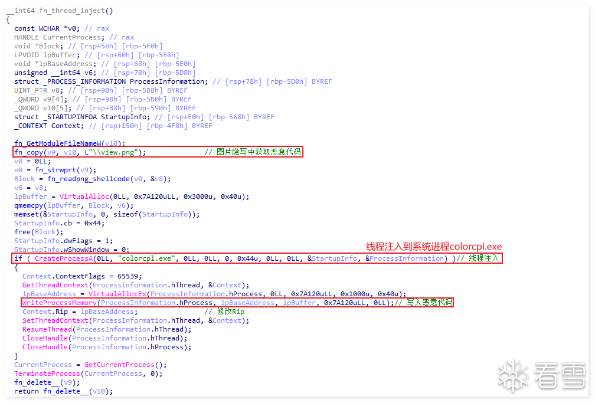This screenshot has height=403, width=595.
Task: Click Context.ContextFlags assignment
Action: click(x=82, y=276)
